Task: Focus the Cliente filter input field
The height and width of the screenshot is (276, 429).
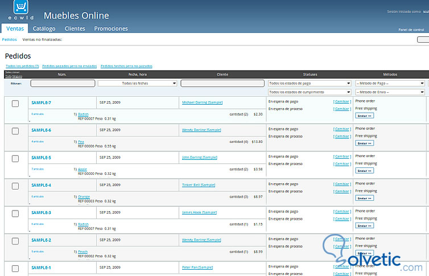Action: 222,83
